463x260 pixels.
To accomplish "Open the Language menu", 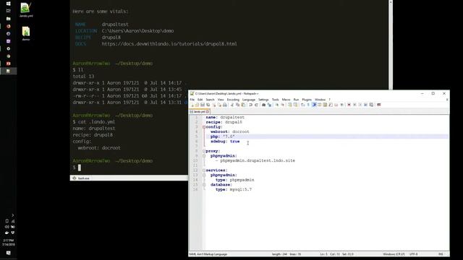I will [x=249, y=100].
